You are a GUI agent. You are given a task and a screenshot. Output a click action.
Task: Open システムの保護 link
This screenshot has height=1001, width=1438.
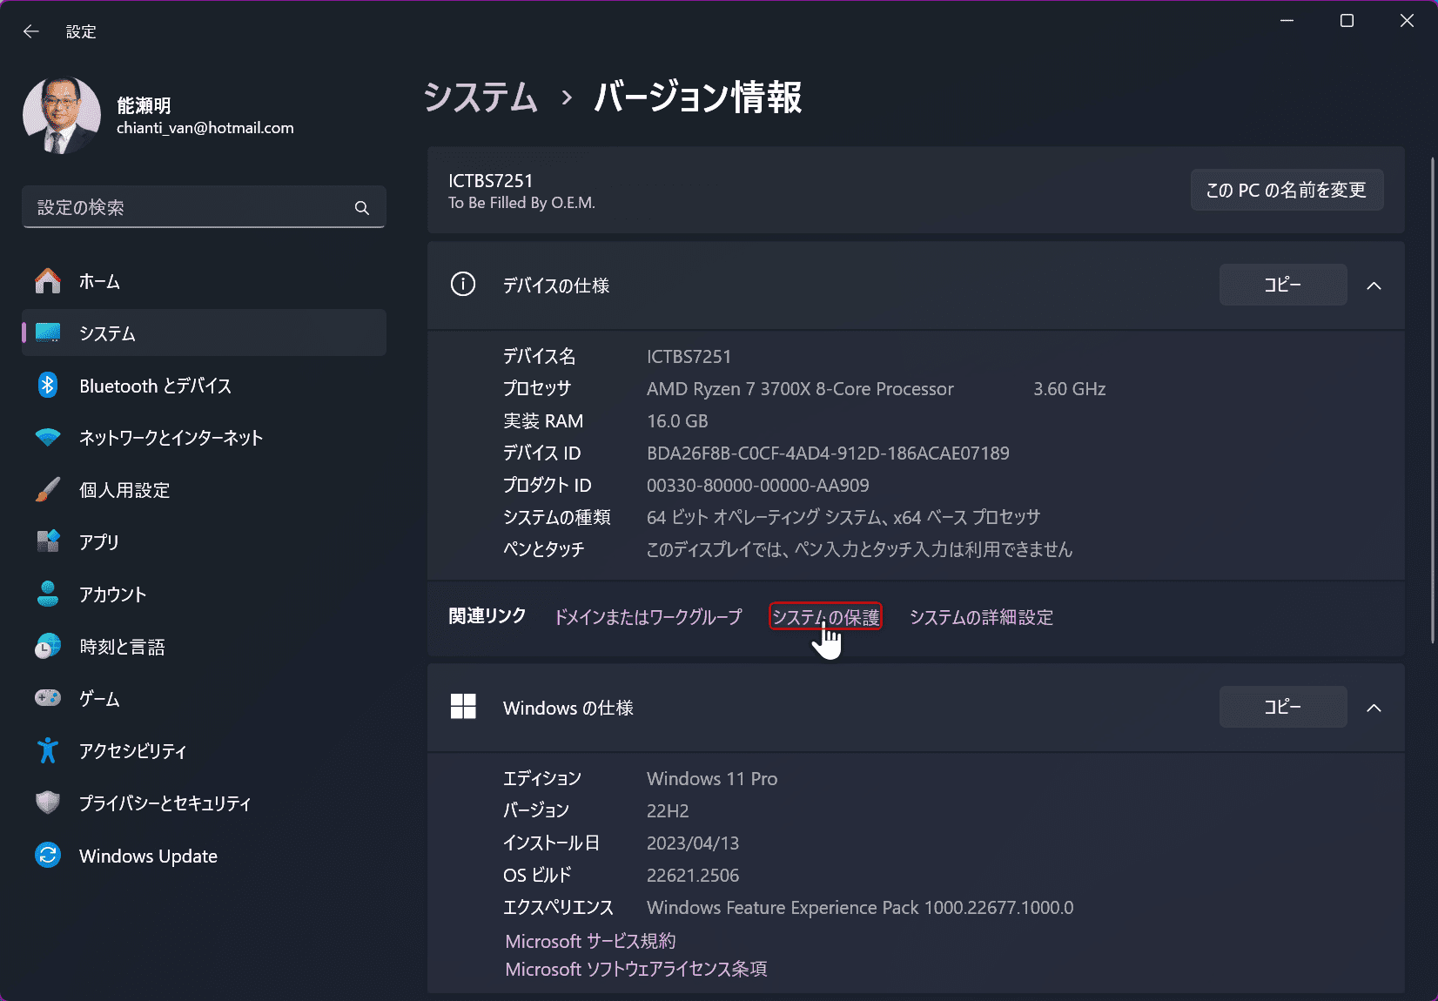826,617
